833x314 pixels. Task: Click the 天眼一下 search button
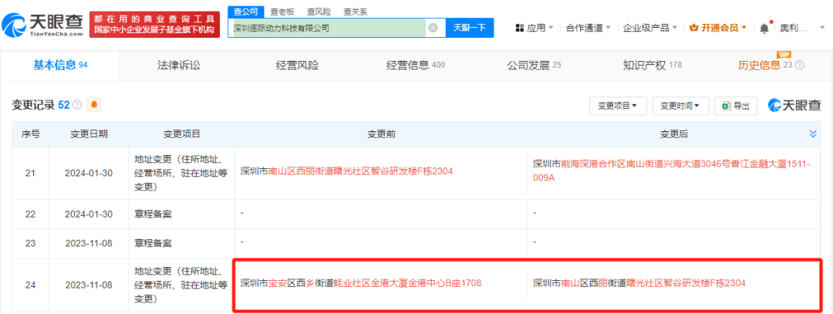tap(470, 28)
